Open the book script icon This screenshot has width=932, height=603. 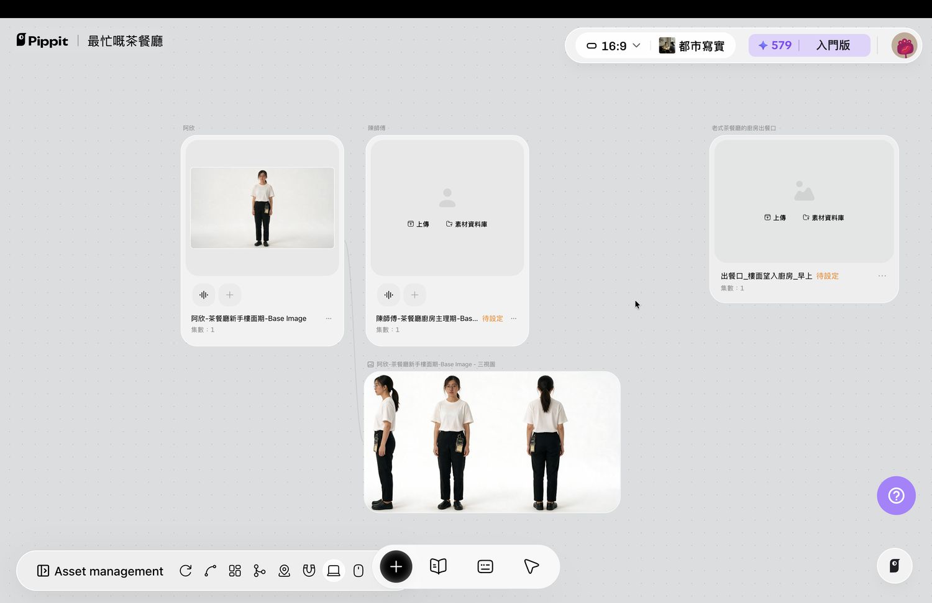click(x=438, y=566)
